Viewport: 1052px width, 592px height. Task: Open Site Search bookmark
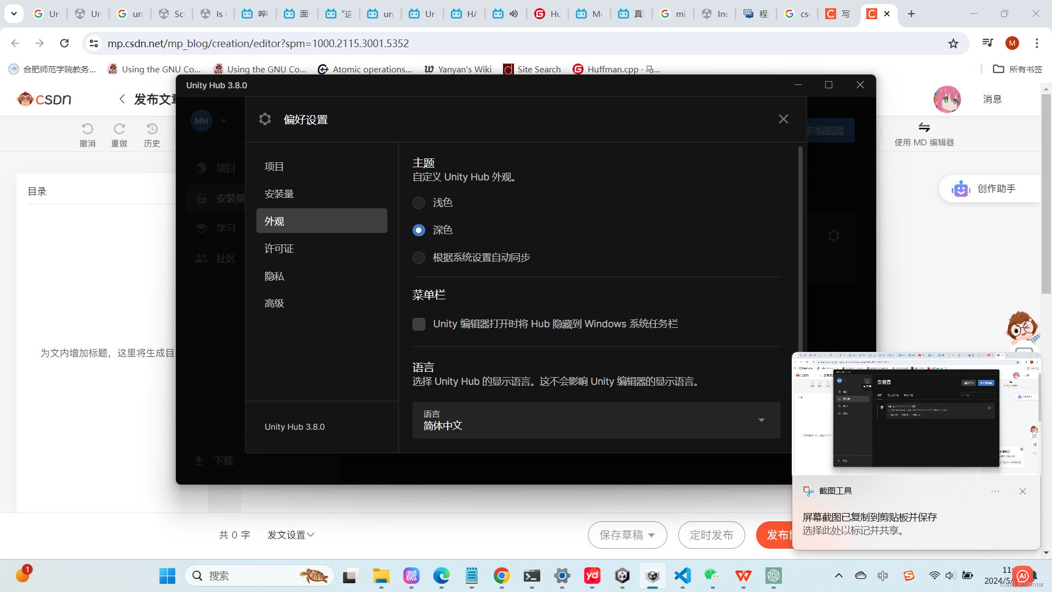[533, 69]
